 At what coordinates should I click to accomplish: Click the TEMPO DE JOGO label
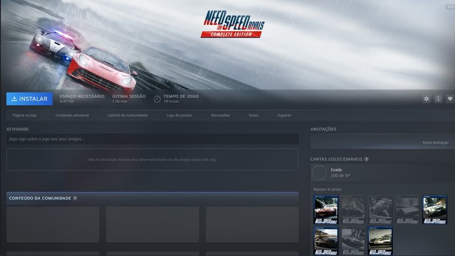pyautogui.click(x=181, y=97)
